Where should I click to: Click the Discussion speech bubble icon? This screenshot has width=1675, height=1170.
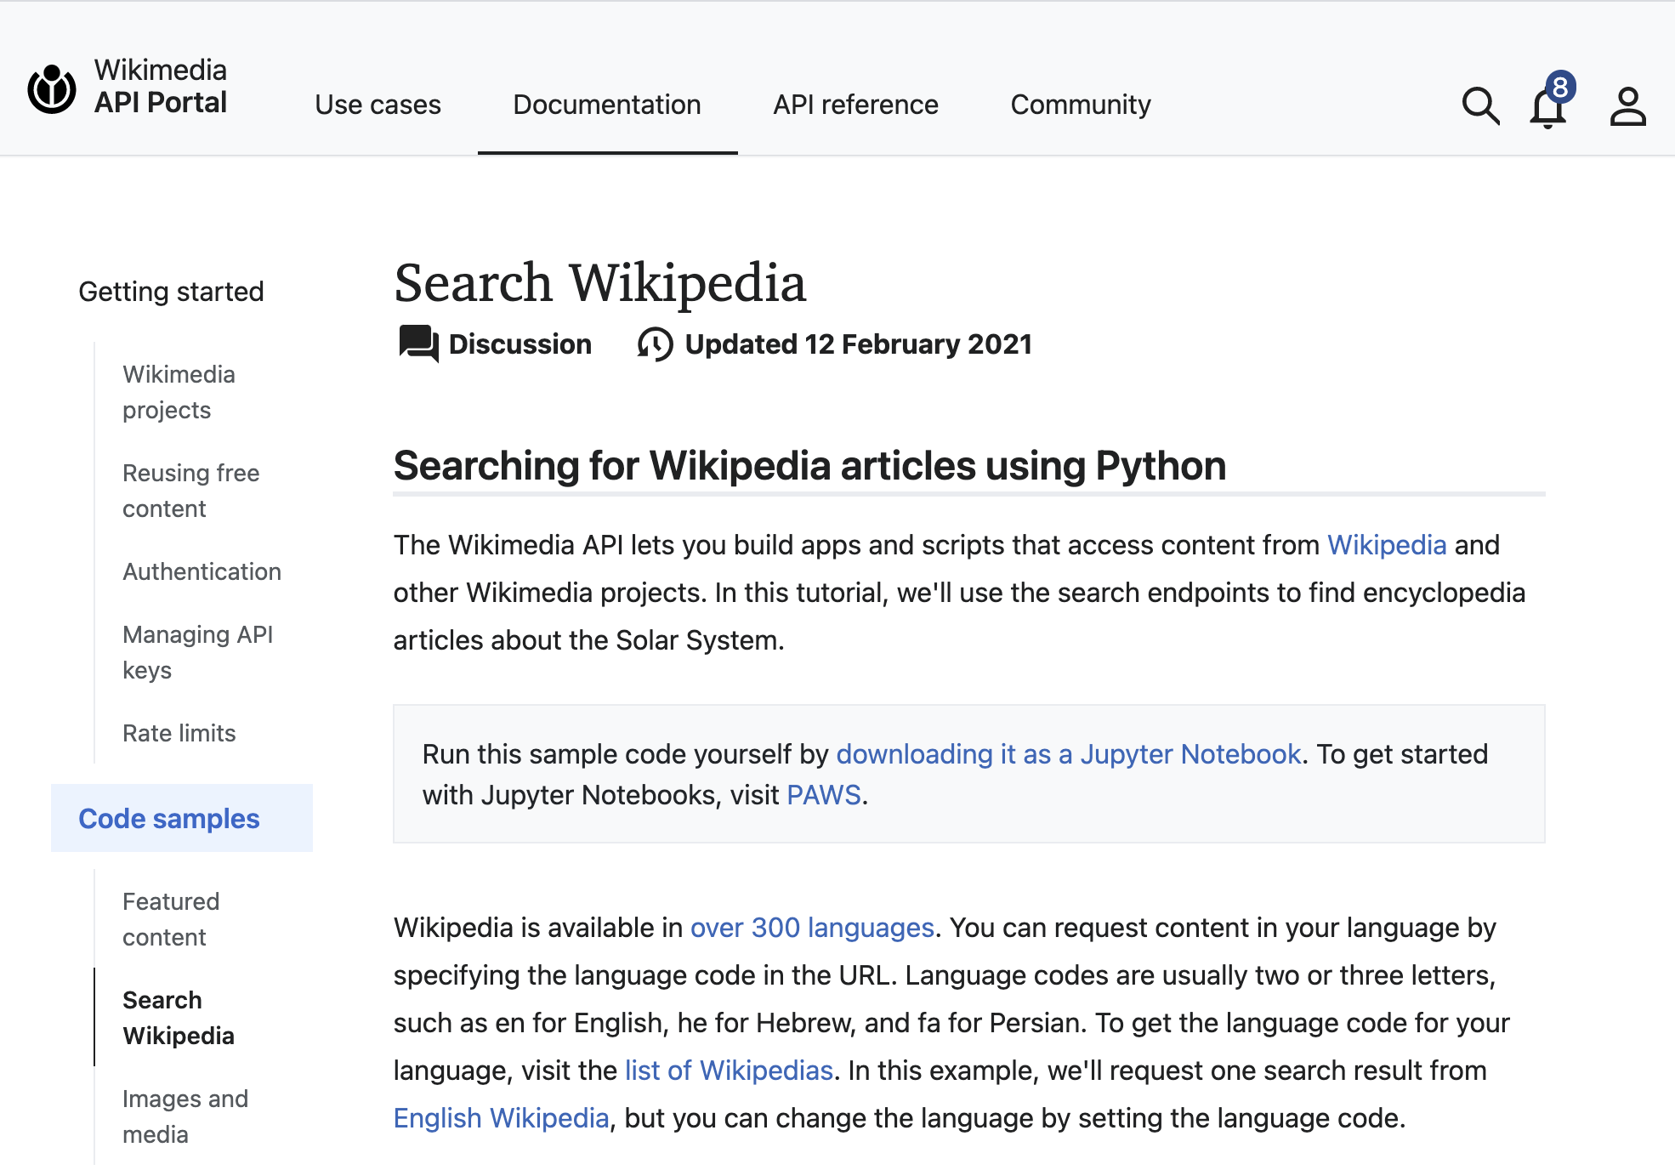418,344
